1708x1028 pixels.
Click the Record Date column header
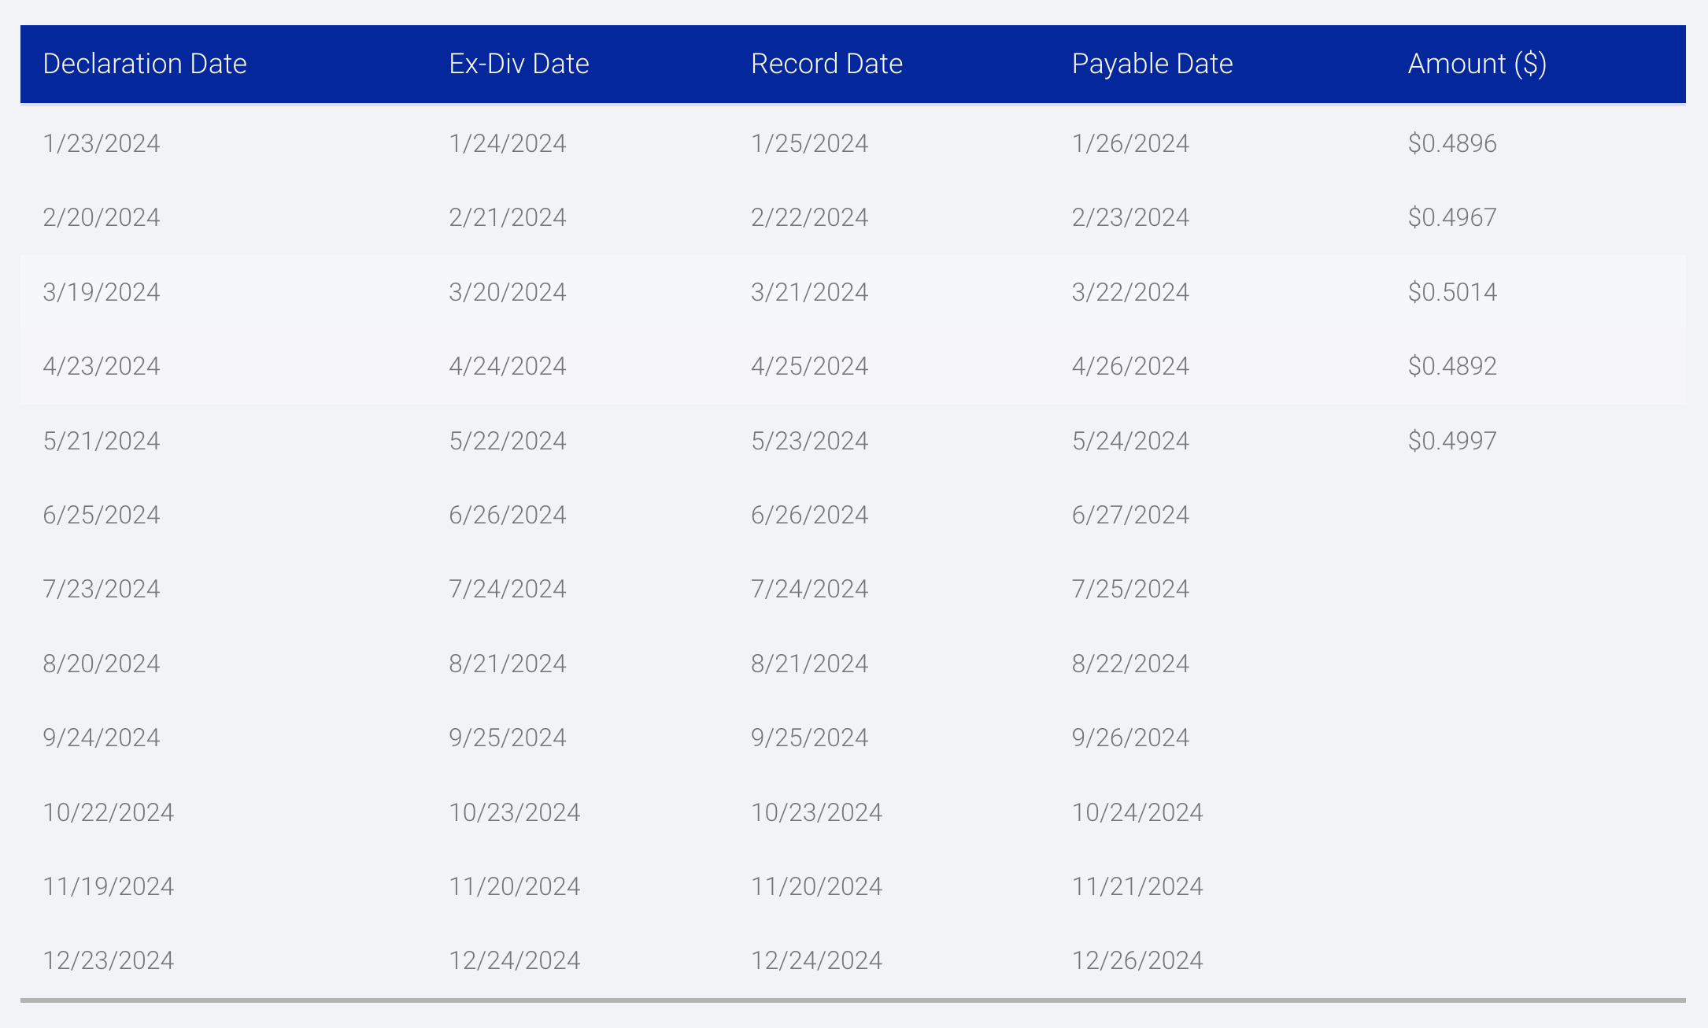pos(826,64)
